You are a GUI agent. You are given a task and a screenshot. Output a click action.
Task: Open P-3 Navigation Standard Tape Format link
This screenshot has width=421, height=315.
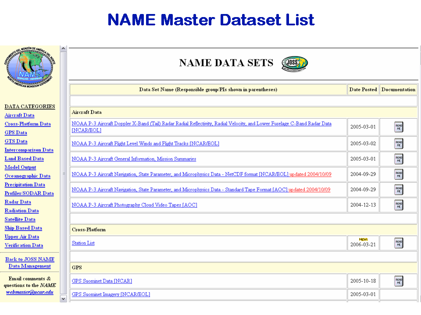click(x=179, y=189)
